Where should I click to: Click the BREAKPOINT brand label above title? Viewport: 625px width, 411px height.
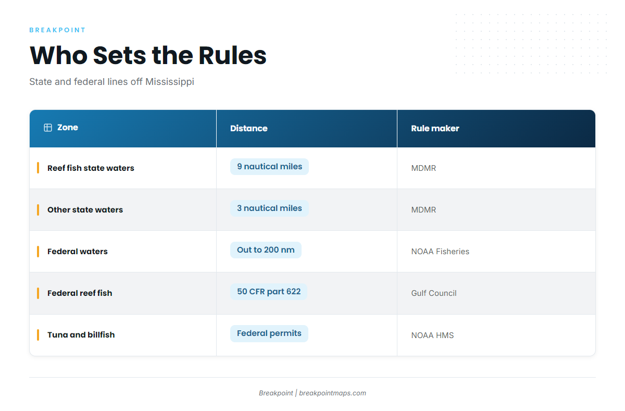pos(57,30)
